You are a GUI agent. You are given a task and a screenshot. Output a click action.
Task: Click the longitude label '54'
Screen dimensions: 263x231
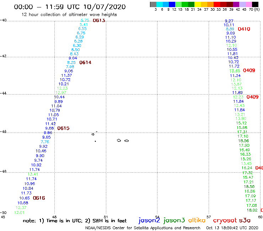click(157, 217)
